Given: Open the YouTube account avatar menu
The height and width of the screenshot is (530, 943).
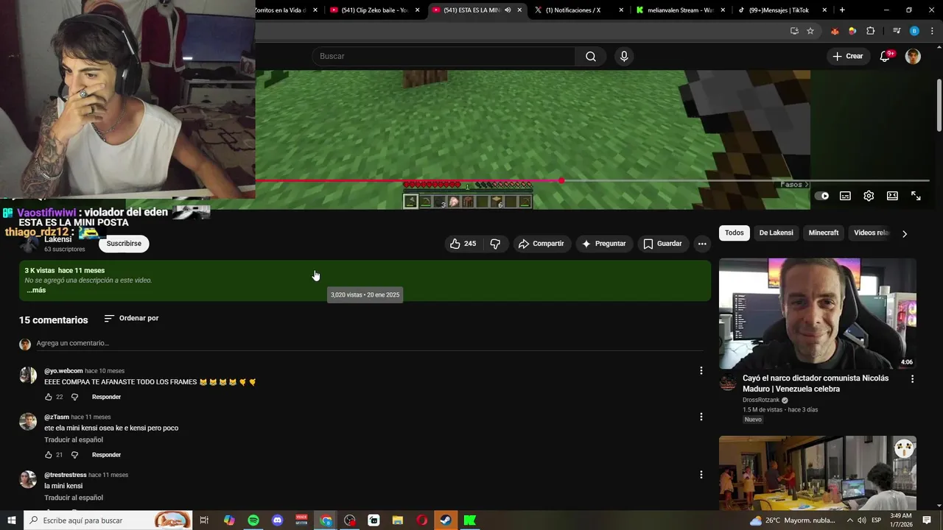Looking at the screenshot, I should pos(913,57).
